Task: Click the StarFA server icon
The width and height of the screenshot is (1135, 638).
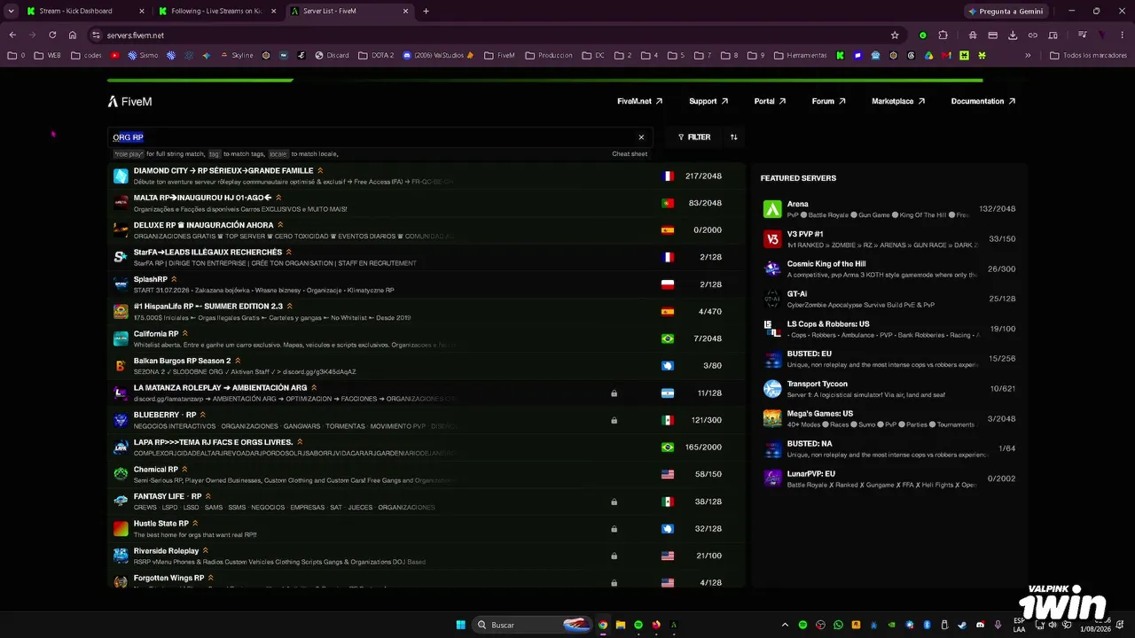Action: point(121,257)
